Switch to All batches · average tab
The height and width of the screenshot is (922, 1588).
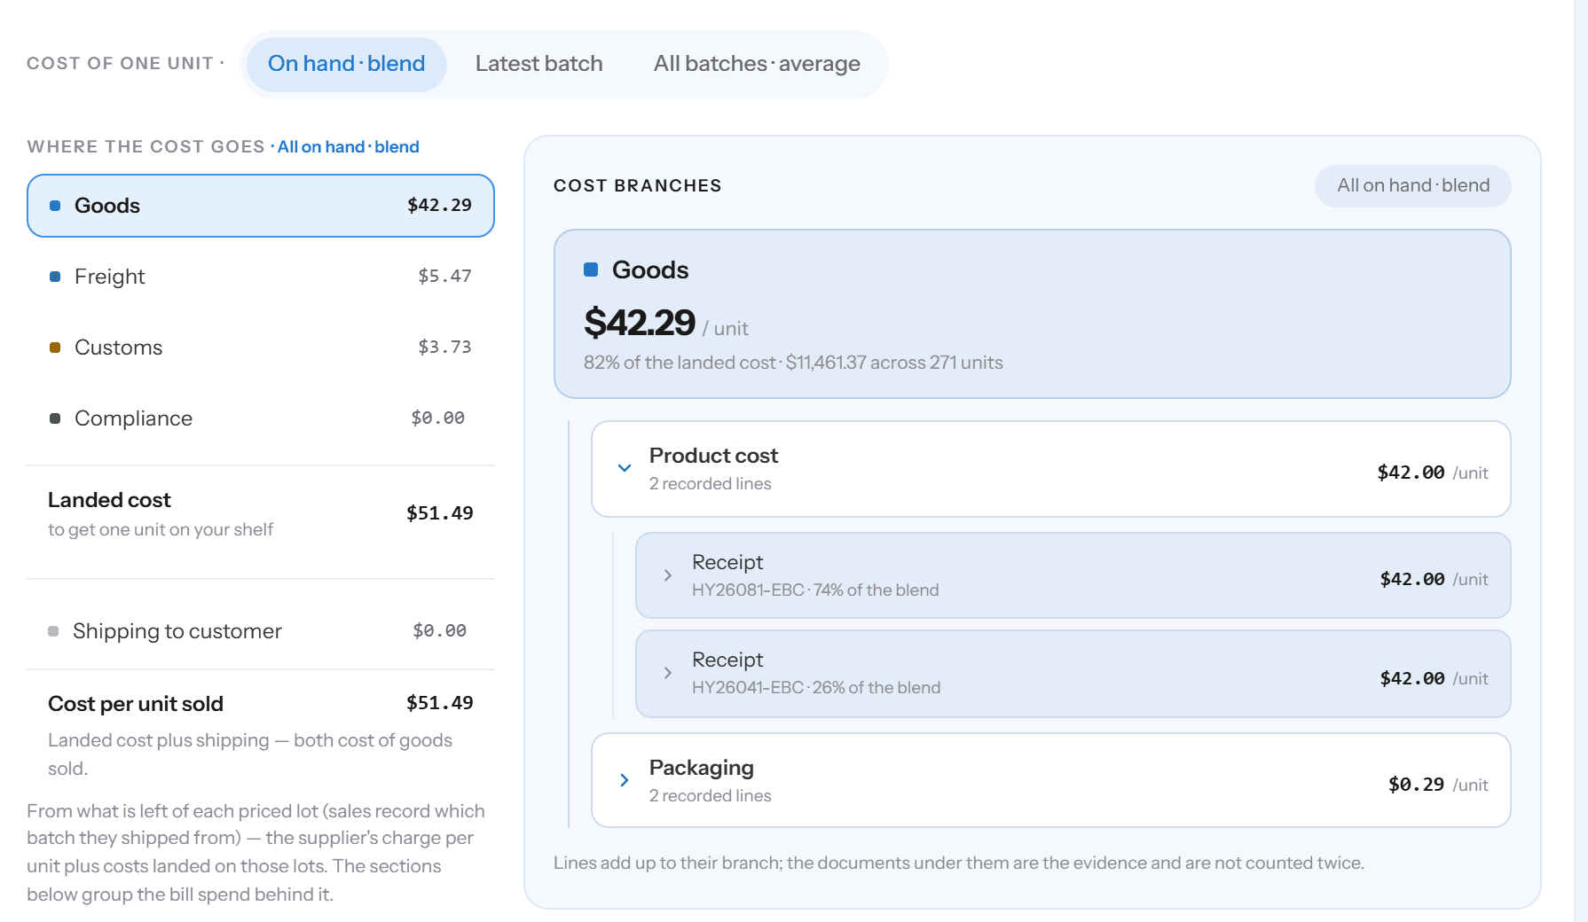click(757, 64)
